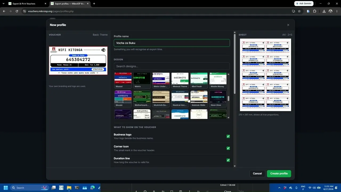341x192 pixels.
Task: Choose the Minimal Theme design
Action: [180, 81]
